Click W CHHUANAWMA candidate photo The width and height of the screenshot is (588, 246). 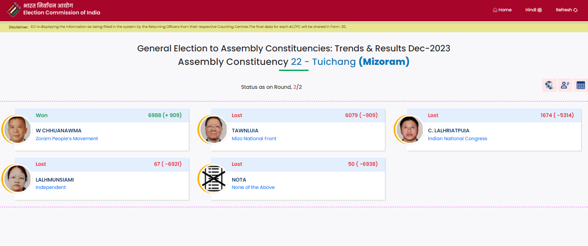coord(18,130)
